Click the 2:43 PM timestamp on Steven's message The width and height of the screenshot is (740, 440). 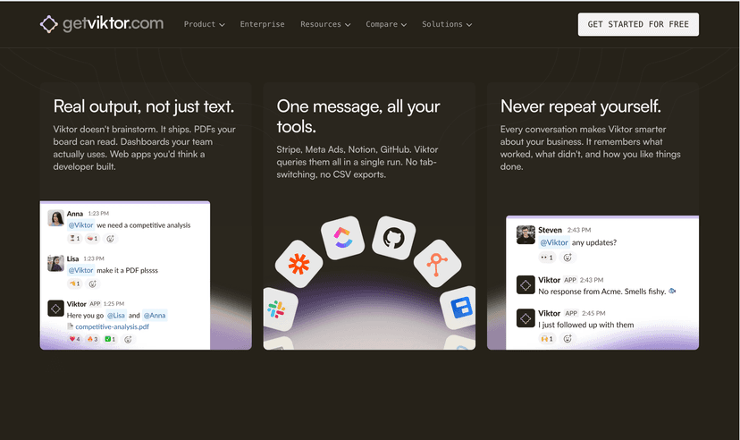579,230
